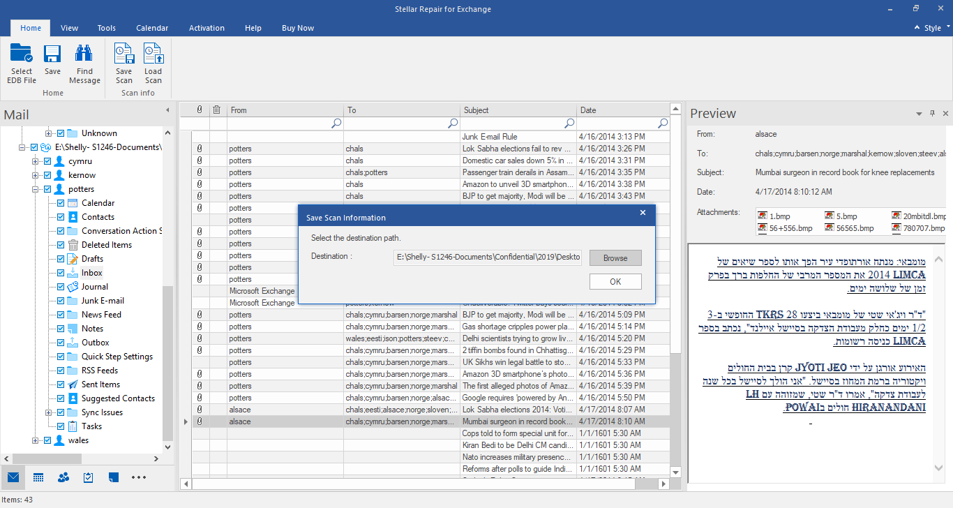Toggle the Drafts folder checkbox

pos(61,259)
